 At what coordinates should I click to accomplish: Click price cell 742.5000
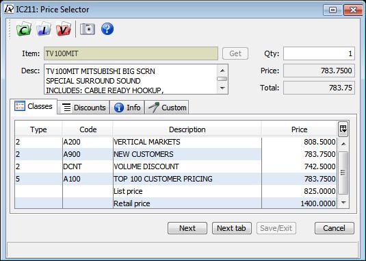tap(299, 166)
